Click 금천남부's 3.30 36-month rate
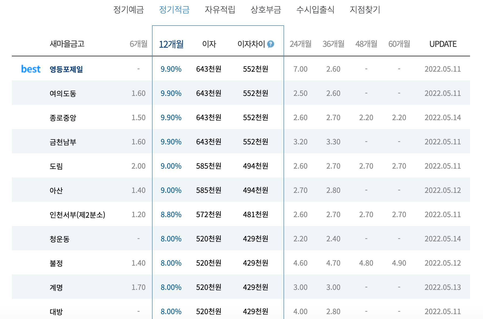This screenshot has width=483, height=319. tap(333, 142)
